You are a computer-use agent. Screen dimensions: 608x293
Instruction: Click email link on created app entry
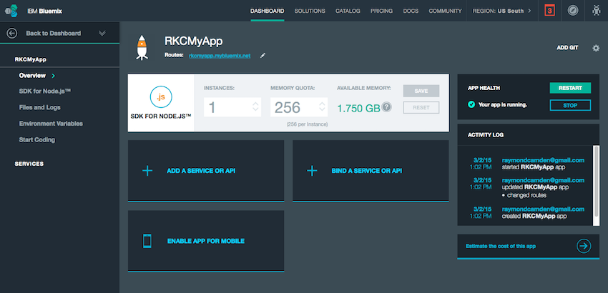point(543,209)
